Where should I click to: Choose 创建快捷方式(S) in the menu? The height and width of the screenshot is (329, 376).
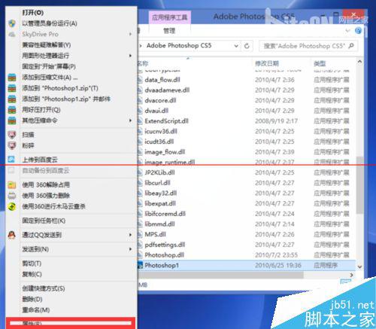44,288
